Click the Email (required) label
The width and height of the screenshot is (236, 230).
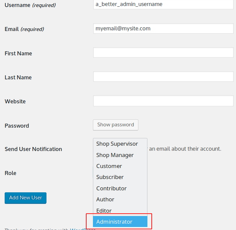tap(24, 29)
